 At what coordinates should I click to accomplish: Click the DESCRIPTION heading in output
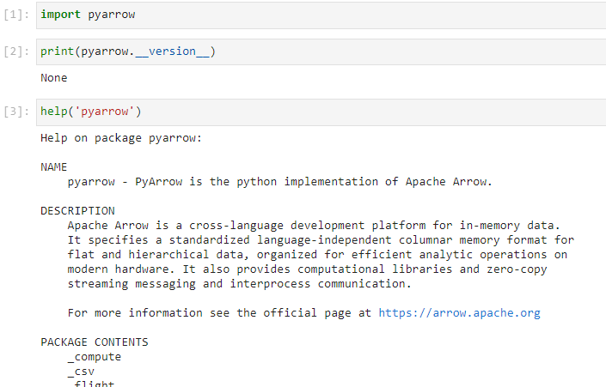point(77,210)
